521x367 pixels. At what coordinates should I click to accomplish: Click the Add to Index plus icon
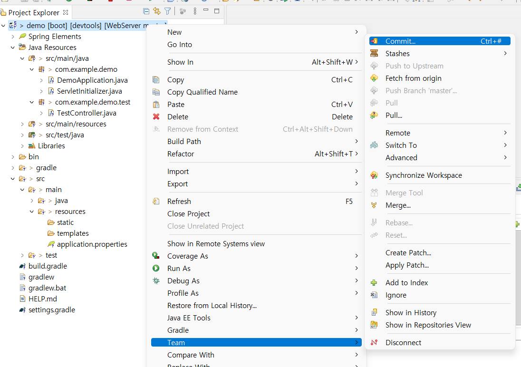pyautogui.click(x=374, y=282)
